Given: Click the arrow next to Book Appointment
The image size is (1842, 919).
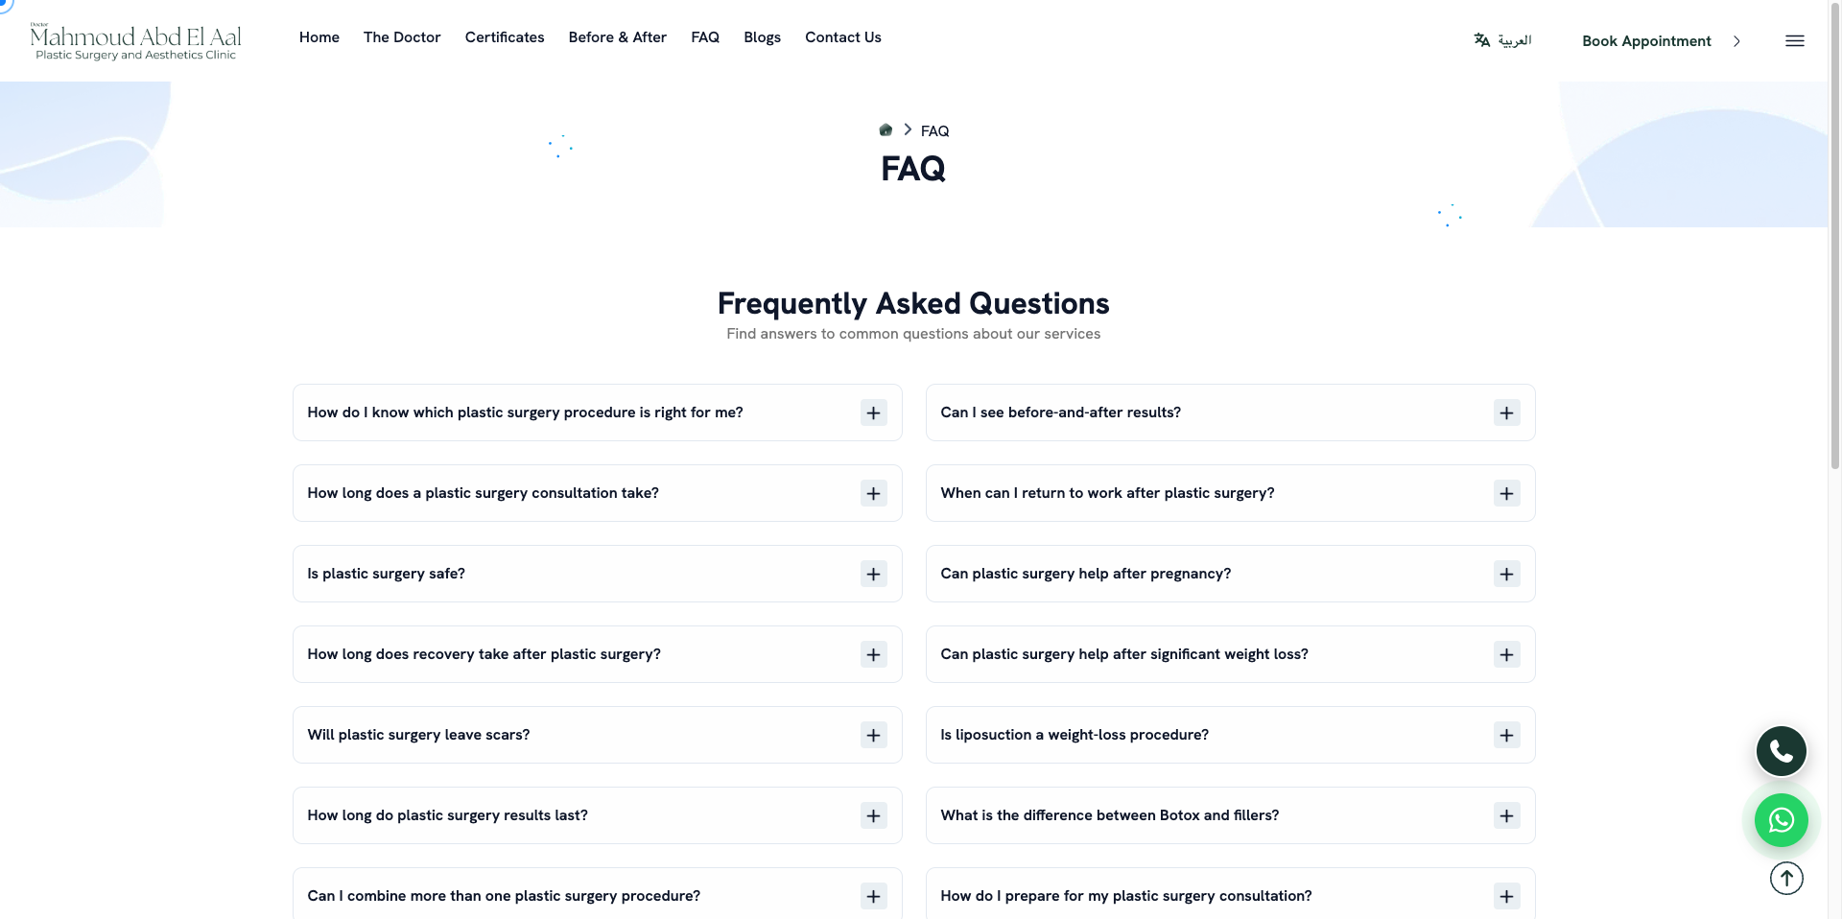Looking at the screenshot, I should click(1736, 41).
